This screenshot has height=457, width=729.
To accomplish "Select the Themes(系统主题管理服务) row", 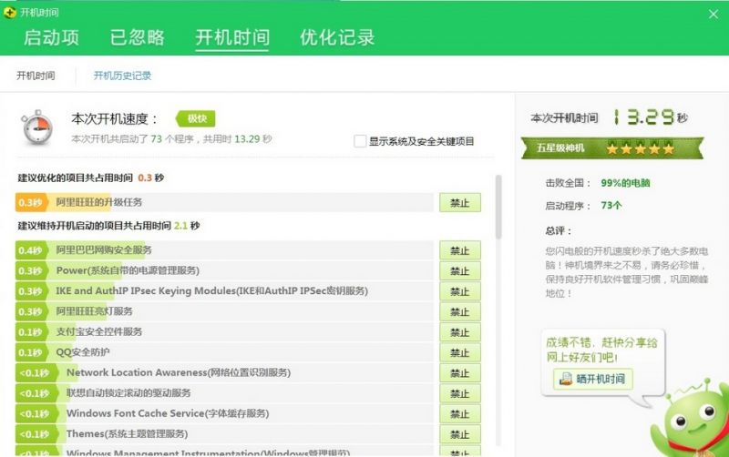I will [224, 434].
